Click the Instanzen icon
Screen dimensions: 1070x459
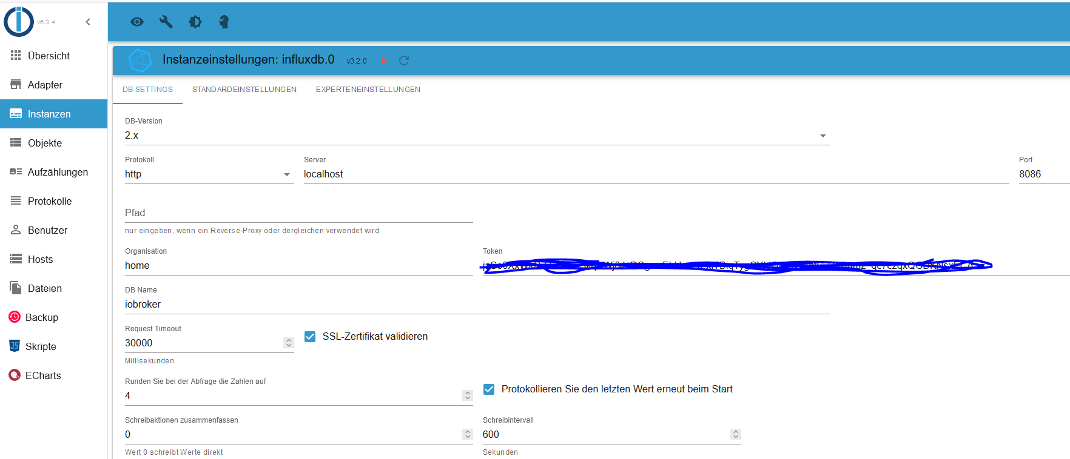tap(16, 114)
